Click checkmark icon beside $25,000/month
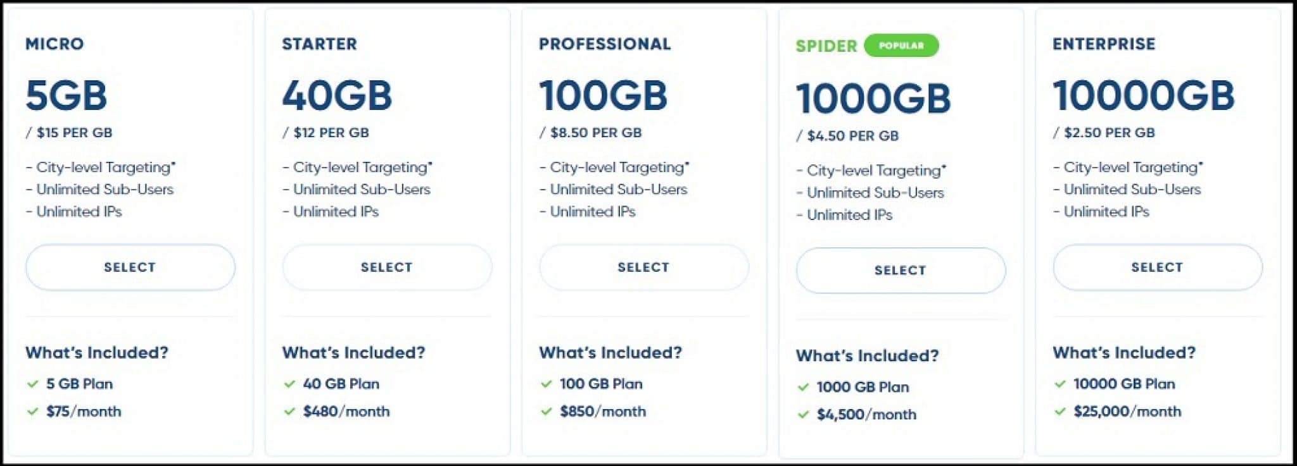Image resolution: width=1297 pixels, height=466 pixels. coord(1060,412)
